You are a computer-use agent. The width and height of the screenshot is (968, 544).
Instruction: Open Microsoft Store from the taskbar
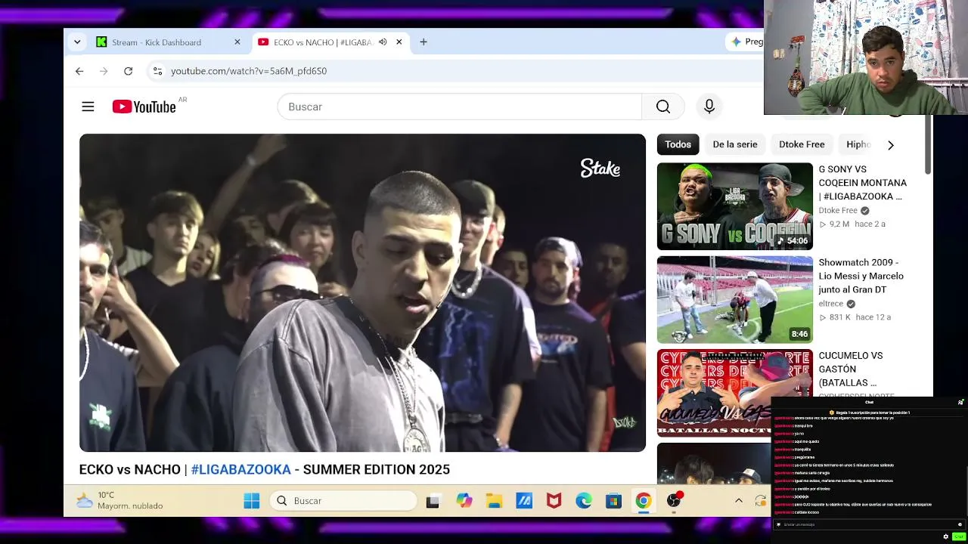click(x=613, y=501)
